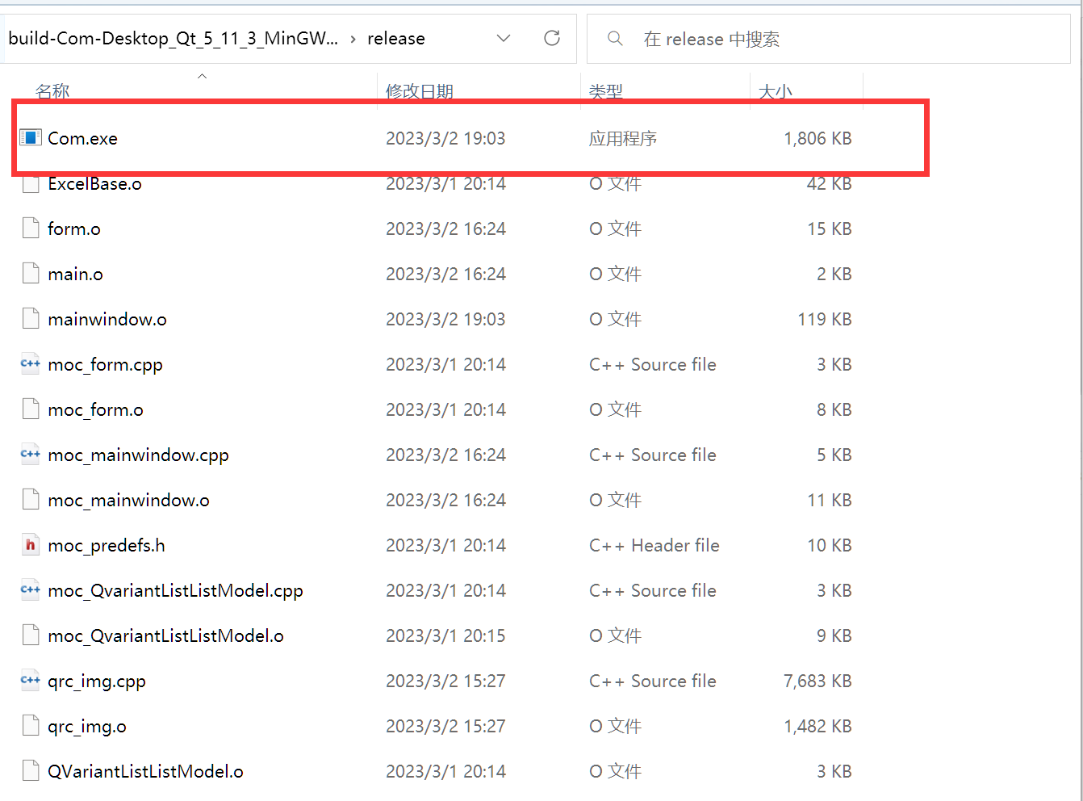Image resolution: width=1083 pixels, height=801 pixels.
Task: Click the 8 KB size value
Action: (x=834, y=409)
